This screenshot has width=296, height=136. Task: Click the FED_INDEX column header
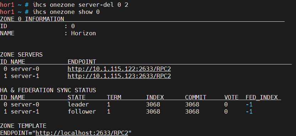tap(261, 97)
